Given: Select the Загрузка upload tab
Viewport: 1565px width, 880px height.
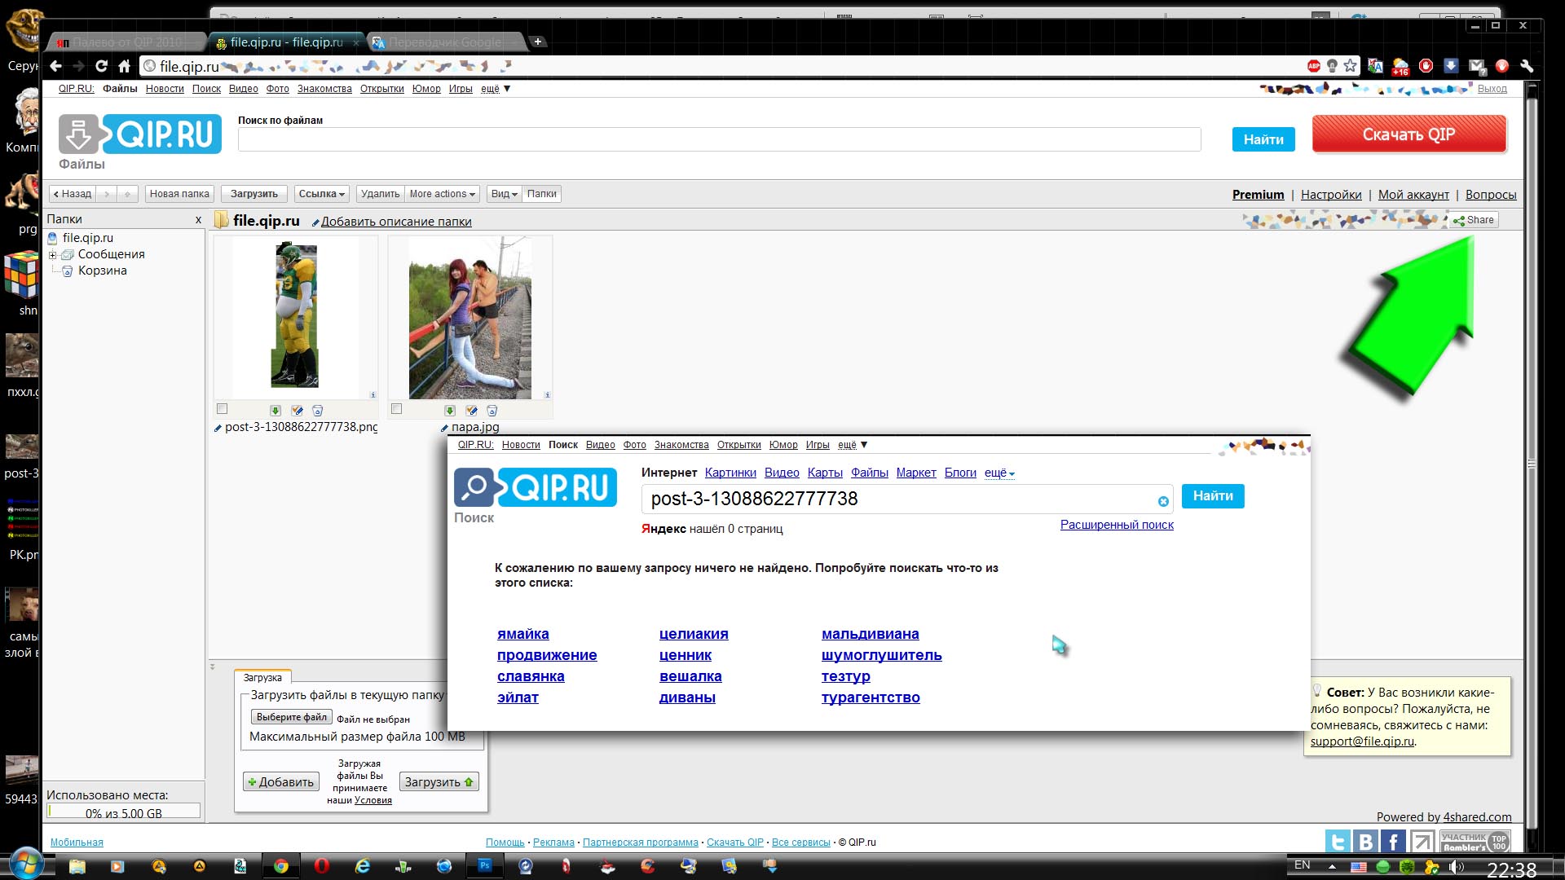Looking at the screenshot, I should click(x=262, y=677).
